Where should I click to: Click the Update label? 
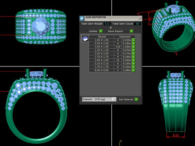(x=93, y=31)
